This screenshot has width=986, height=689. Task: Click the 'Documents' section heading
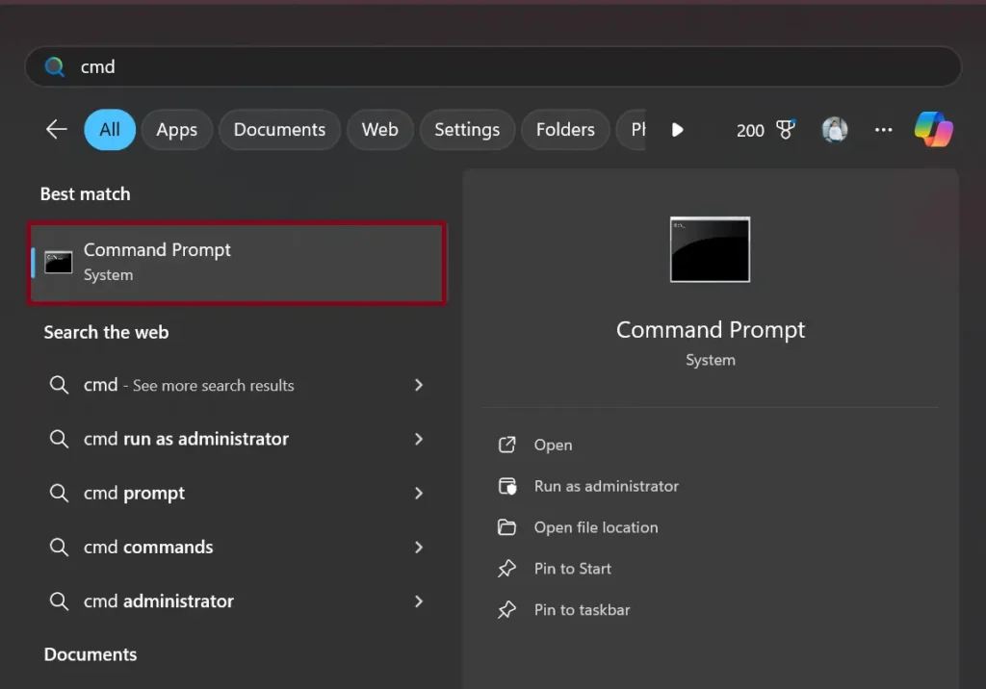(x=91, y=654)
